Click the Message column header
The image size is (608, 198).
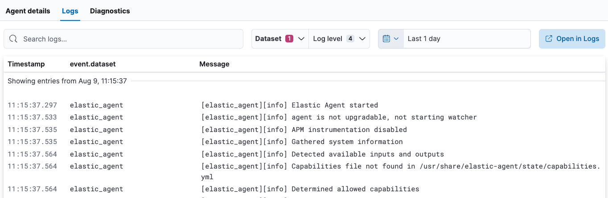pos(214,64)
